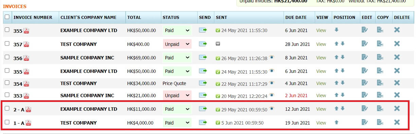
Task: Click overdue date 2 Jun 2021
Action: (x=296, y=96)
